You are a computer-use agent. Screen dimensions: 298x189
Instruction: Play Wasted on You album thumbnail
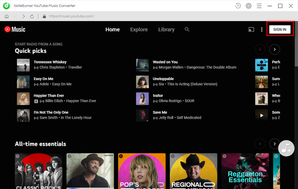[142, 65]
